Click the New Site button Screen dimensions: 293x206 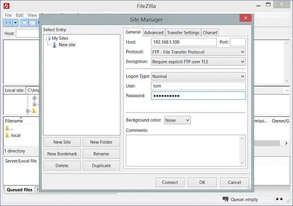(62, 142)
